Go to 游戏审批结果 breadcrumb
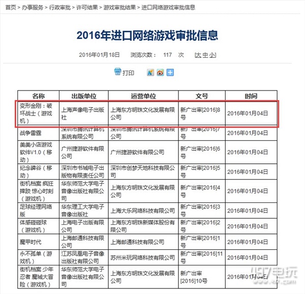 119,8
